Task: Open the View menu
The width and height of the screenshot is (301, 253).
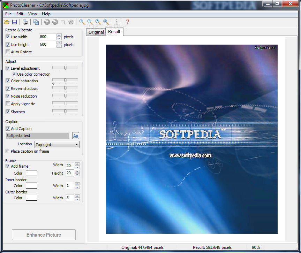Action: [x=32, y=14]
